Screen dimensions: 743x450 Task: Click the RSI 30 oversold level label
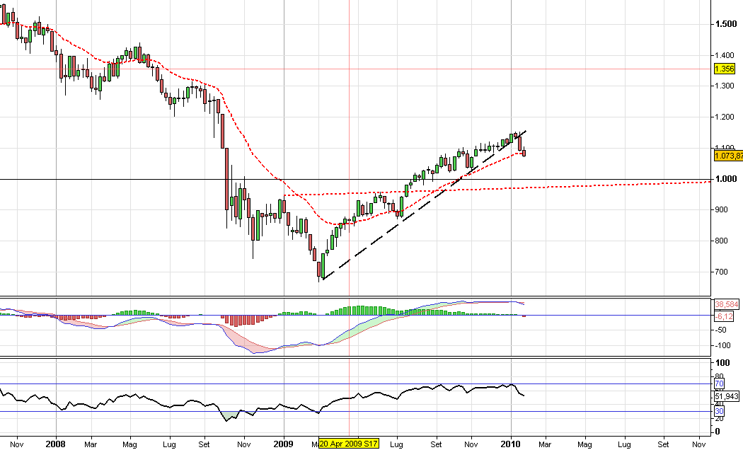click(x=718, y=411)
